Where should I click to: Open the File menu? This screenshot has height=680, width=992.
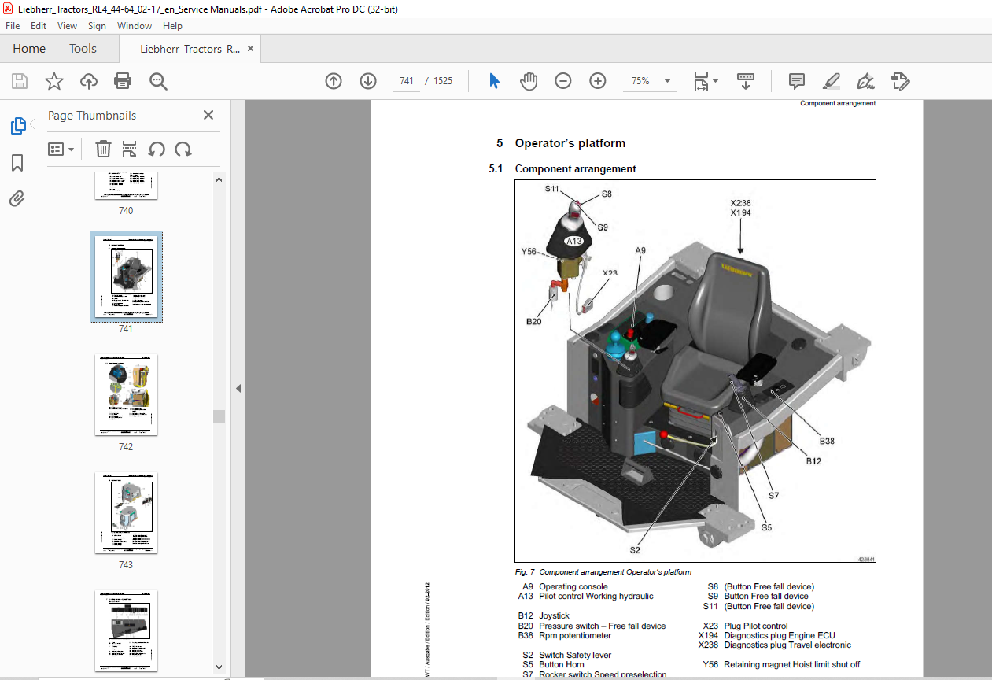13,25
